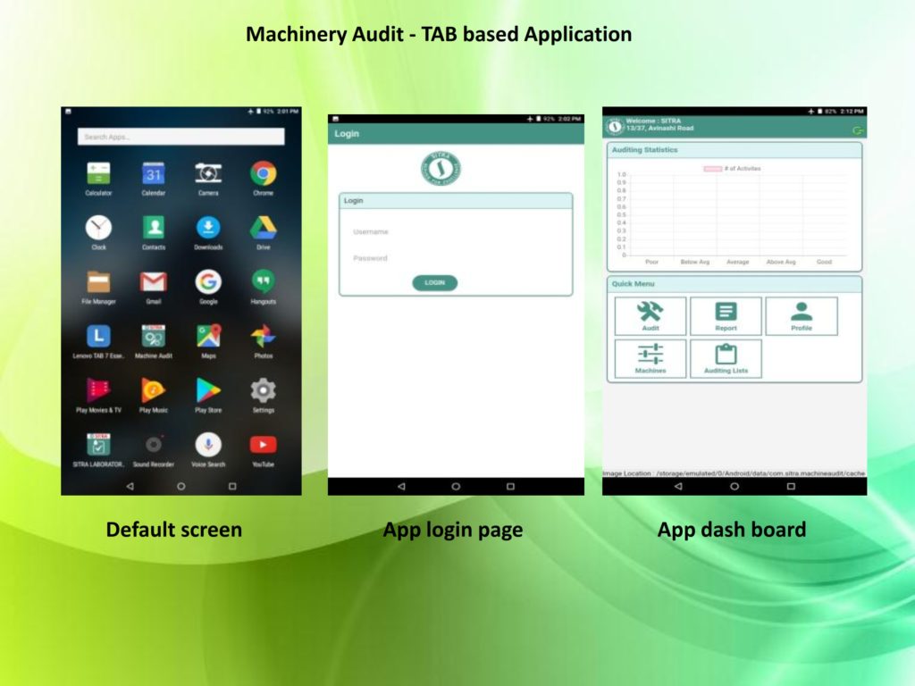Viewport: 915px width, 686px height.
Task: Tap Home button on dashboard screen
Action: [x=735, y=486]
